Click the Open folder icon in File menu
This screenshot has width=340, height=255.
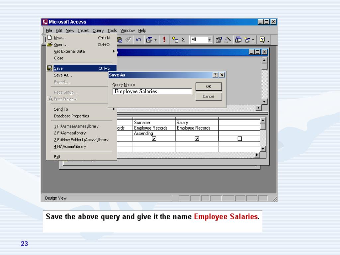[50, 44]
